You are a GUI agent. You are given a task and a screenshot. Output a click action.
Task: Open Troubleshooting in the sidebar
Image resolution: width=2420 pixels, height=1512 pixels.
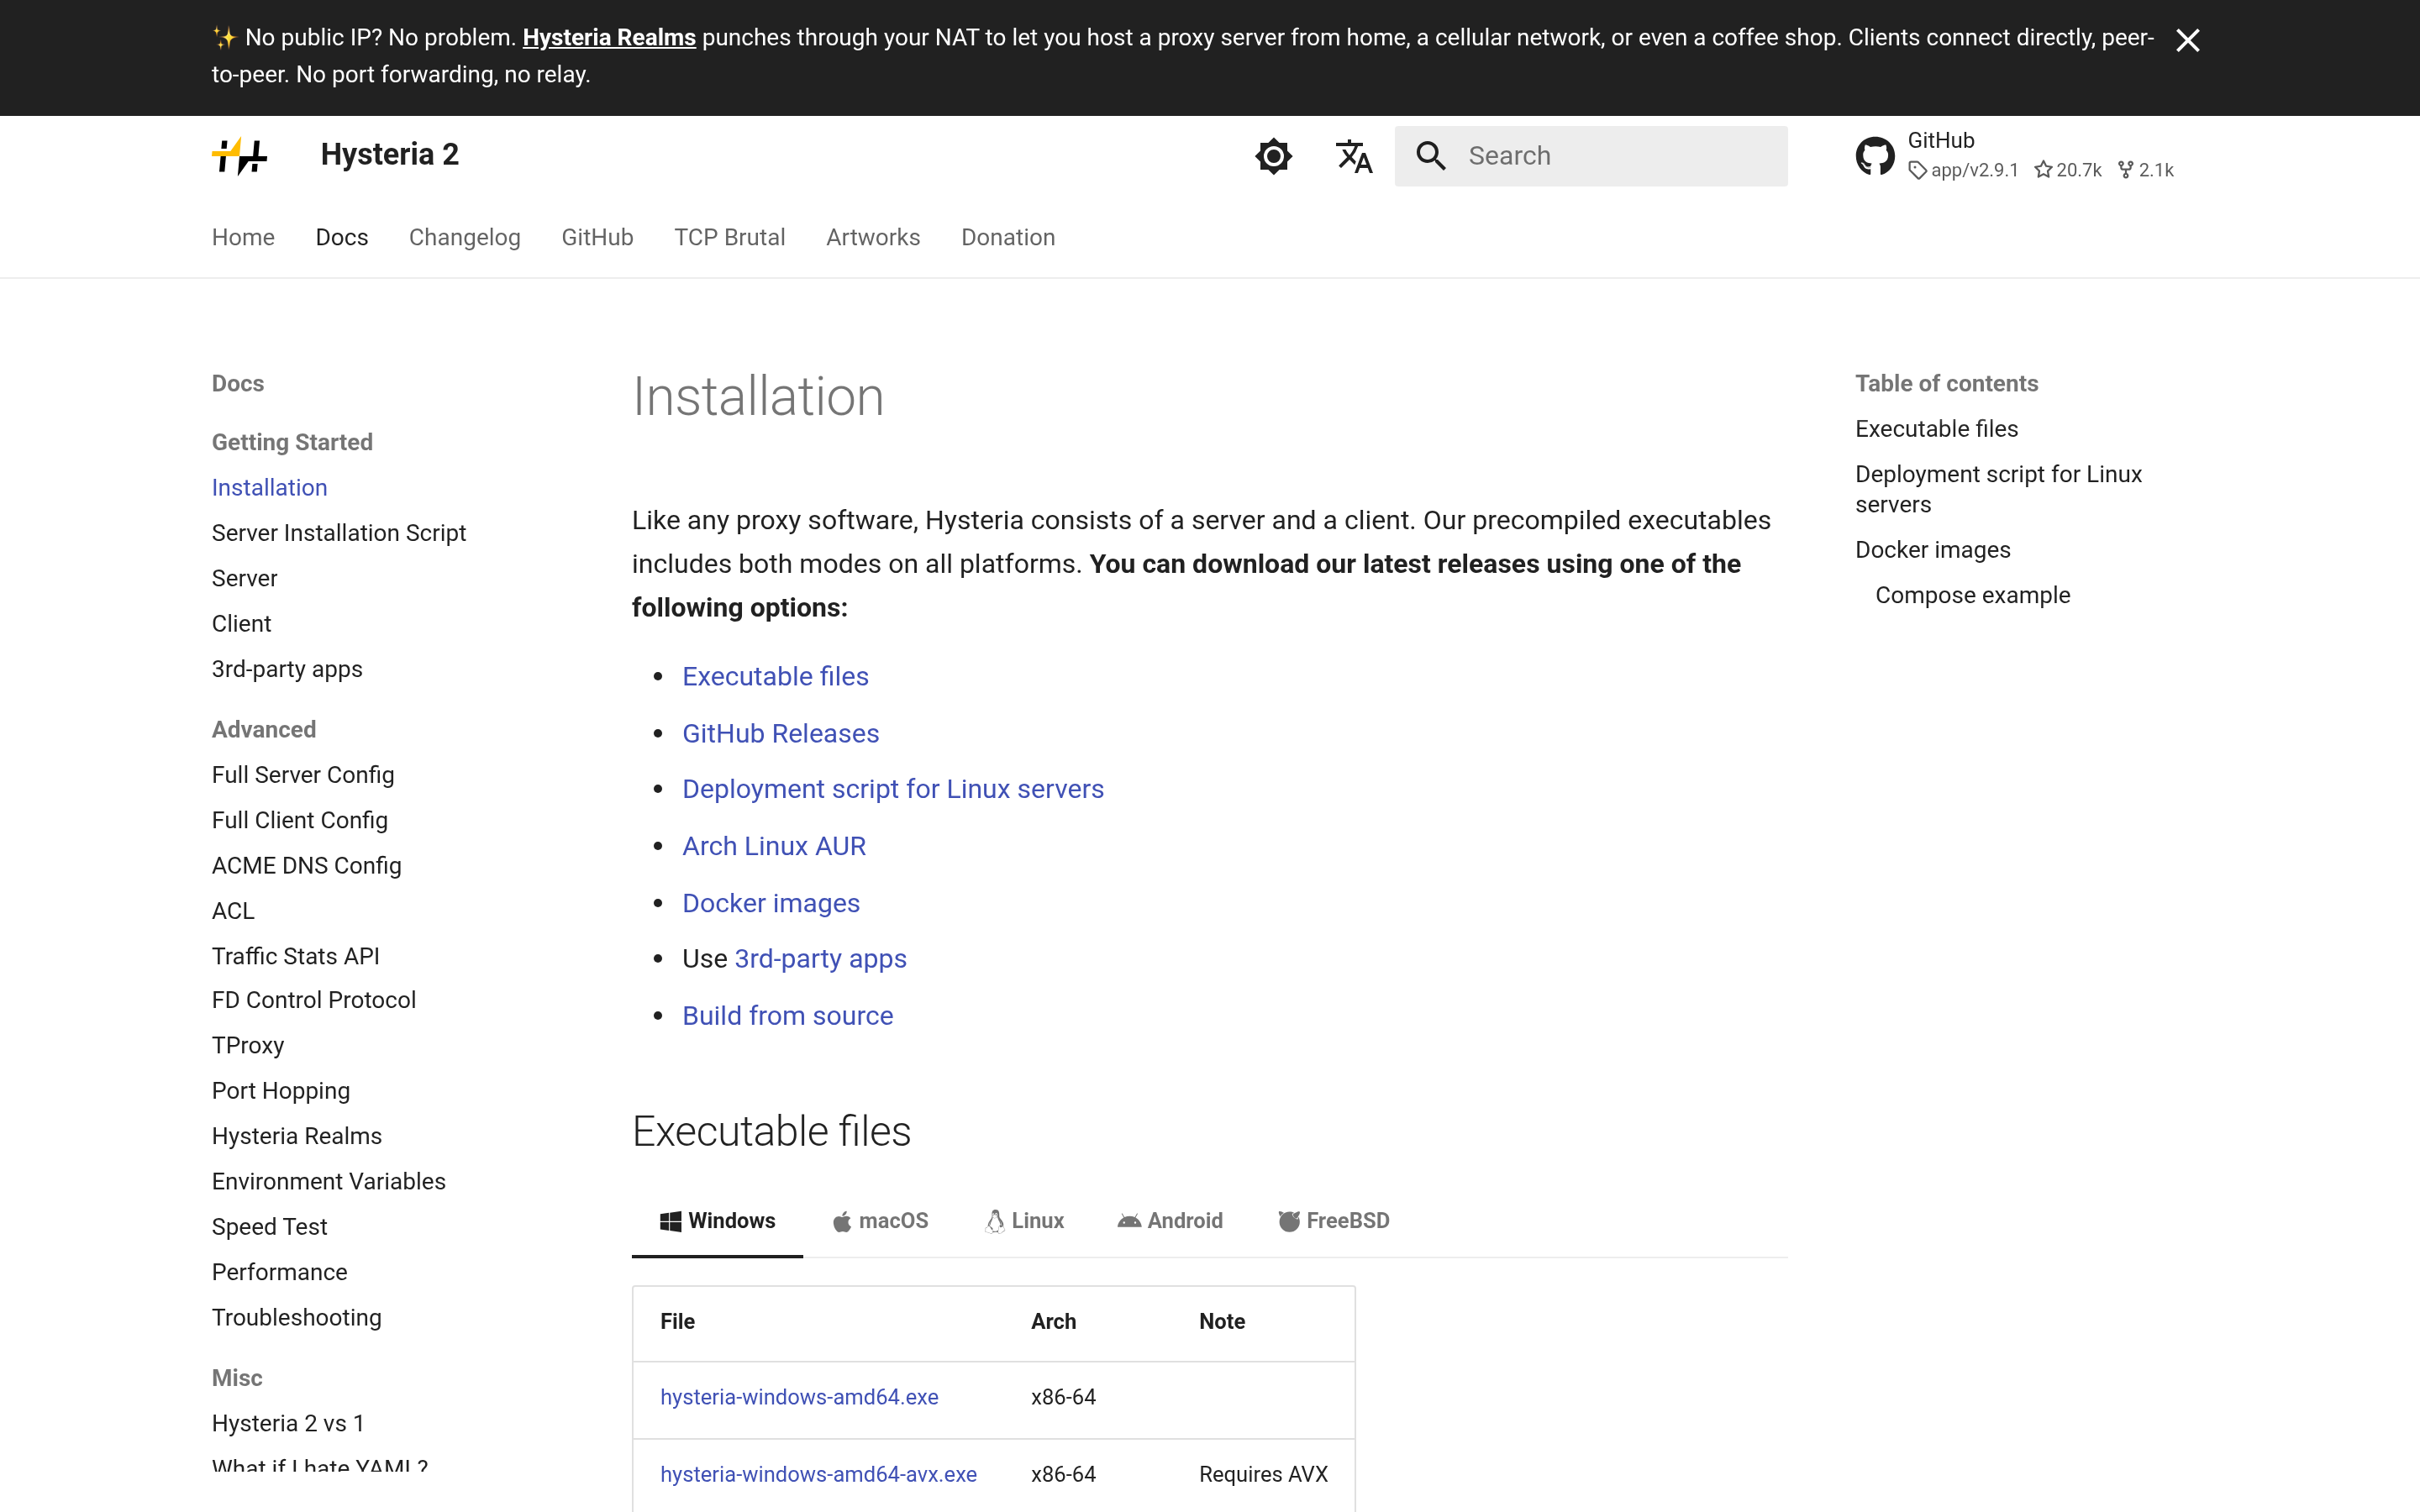297,1317
